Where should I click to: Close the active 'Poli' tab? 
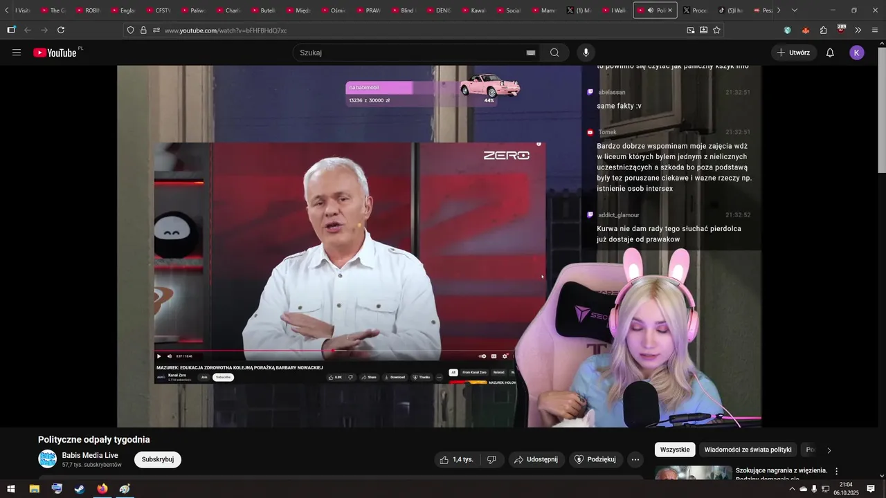tap(669, 10)
